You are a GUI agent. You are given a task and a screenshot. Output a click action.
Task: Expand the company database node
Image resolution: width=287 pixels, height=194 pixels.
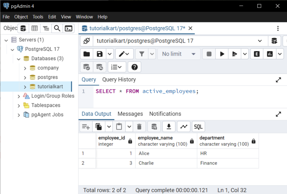[25, 68]
